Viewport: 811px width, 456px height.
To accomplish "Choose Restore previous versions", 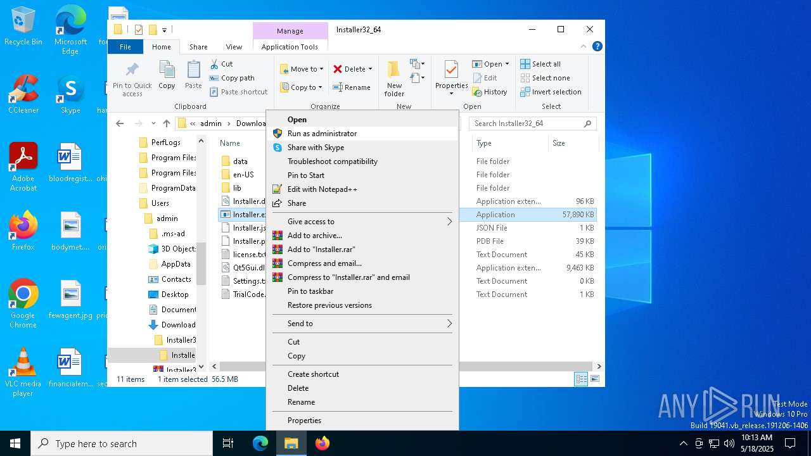I will 362,305.
